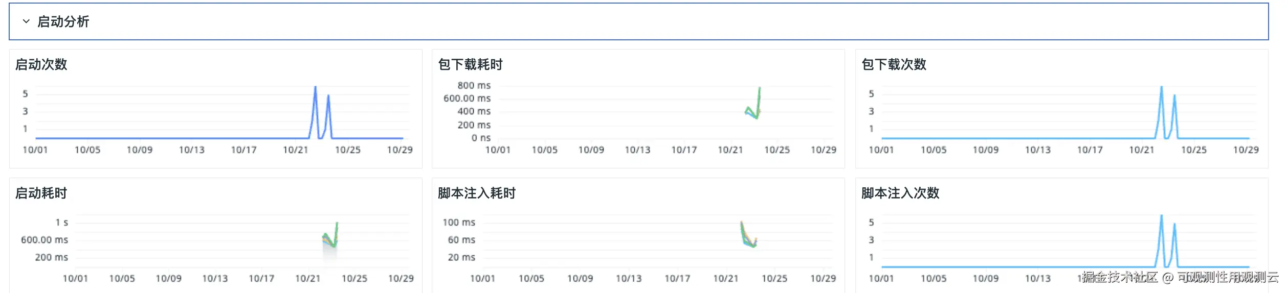Select the 包下载次数 panel title
Viewport: 1288px width, 293px height.
(x=894, y=64)
